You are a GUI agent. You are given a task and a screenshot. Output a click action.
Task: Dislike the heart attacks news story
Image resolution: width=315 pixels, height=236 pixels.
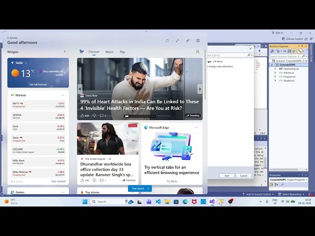[x=94, y=116]
